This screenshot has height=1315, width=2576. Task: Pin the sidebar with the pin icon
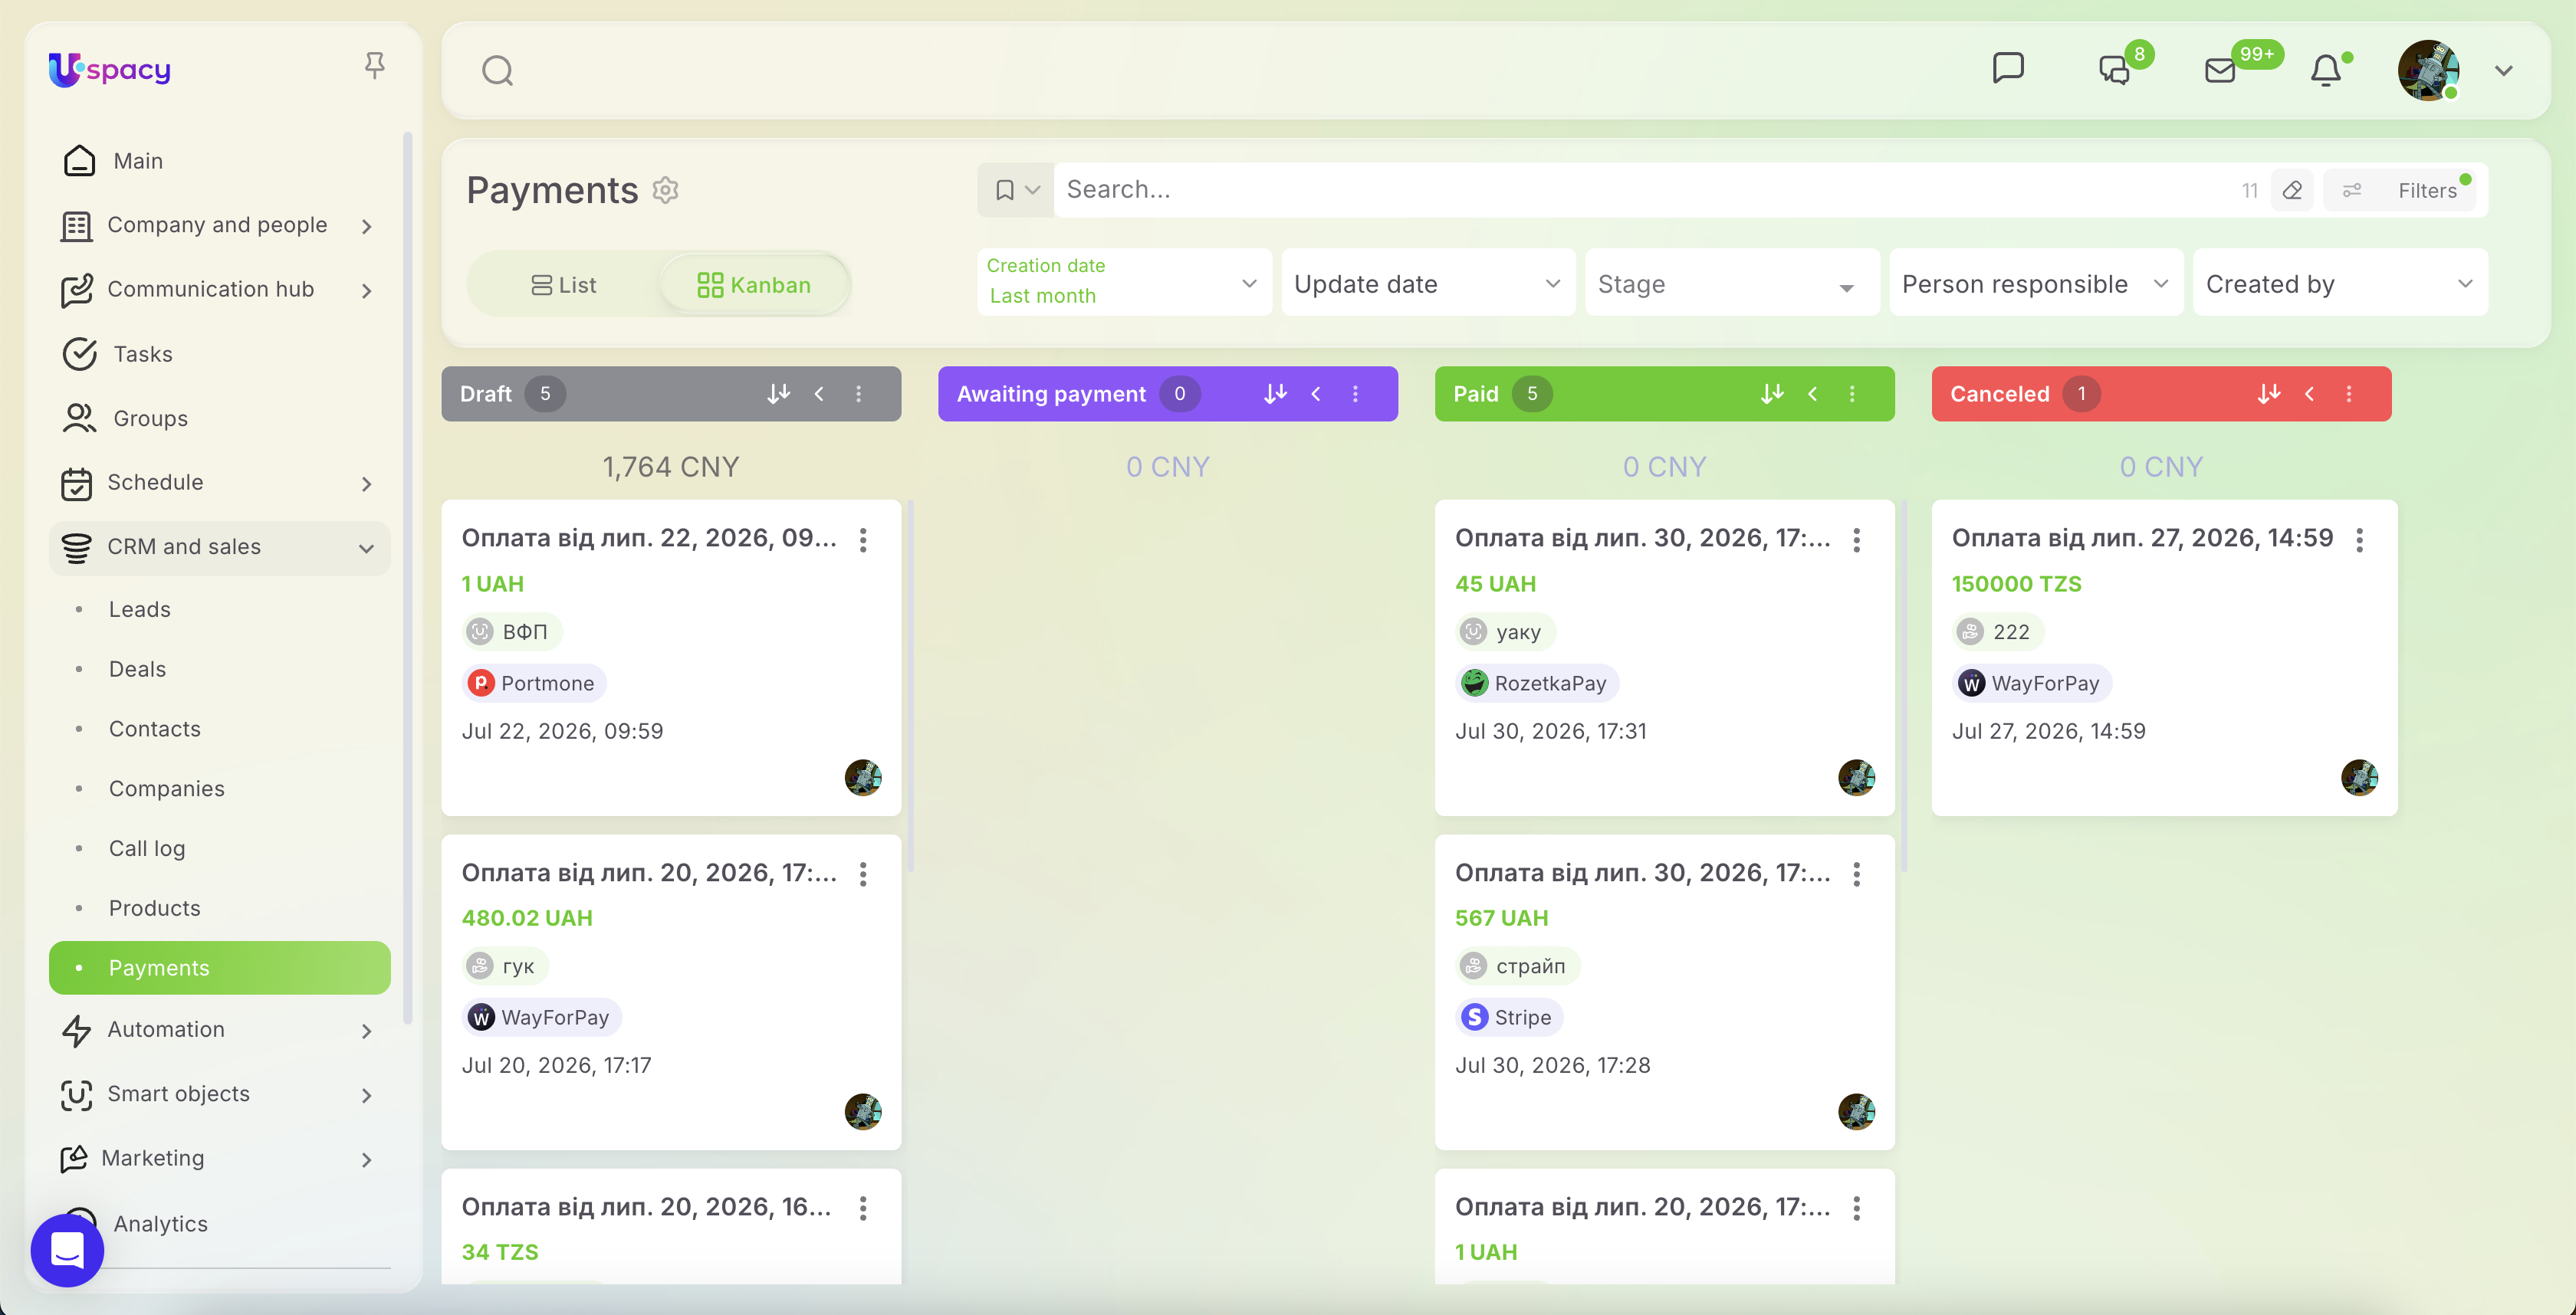374,66
